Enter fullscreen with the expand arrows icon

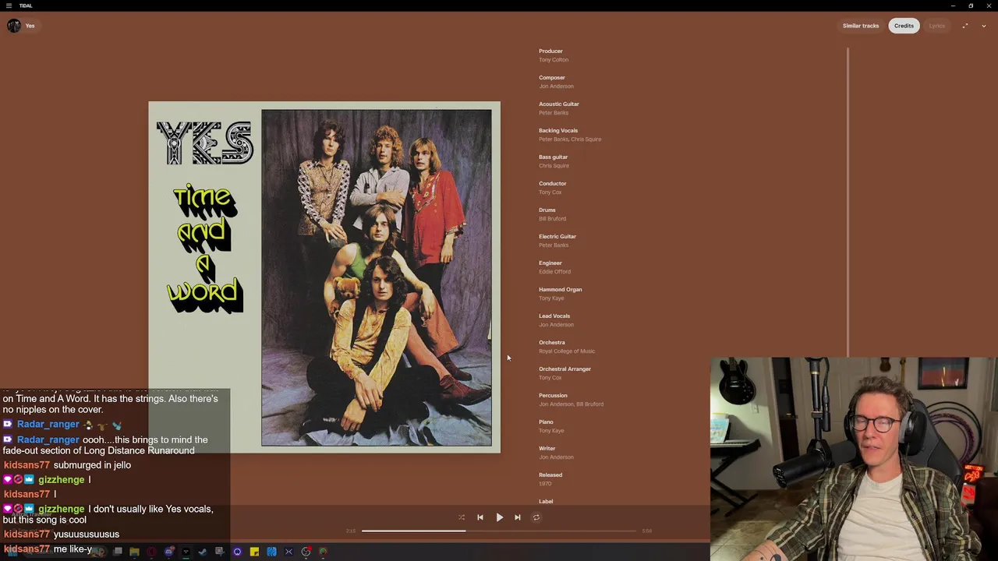pyautogui.click(x=965, y=26)
